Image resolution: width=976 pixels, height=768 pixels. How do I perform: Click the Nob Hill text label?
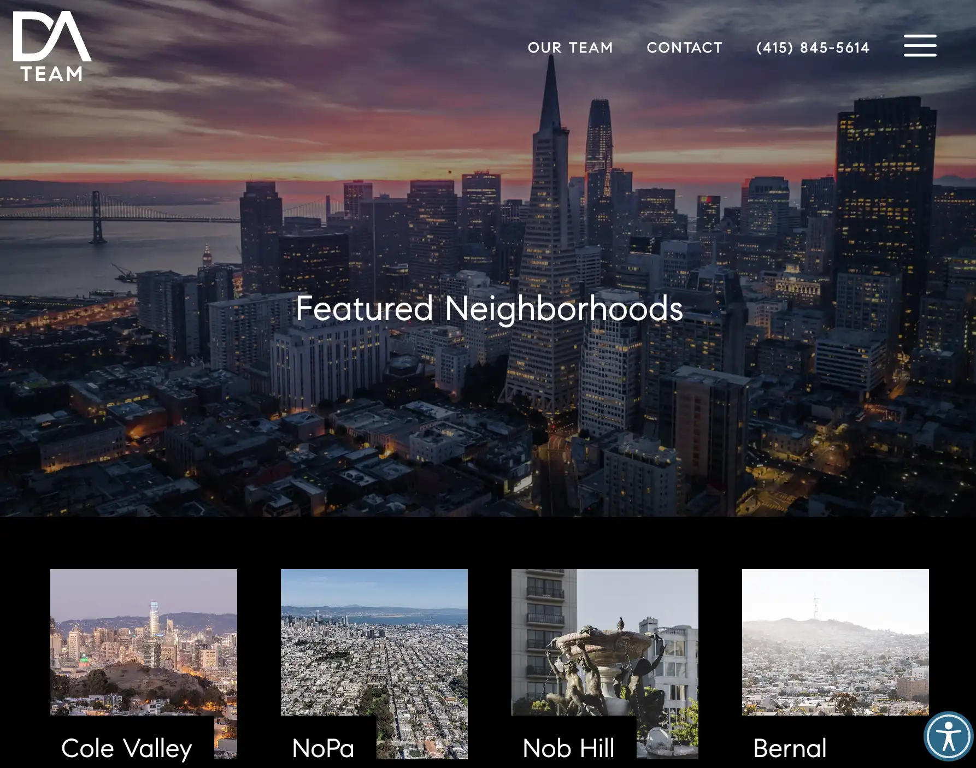(x=568, y=748)
